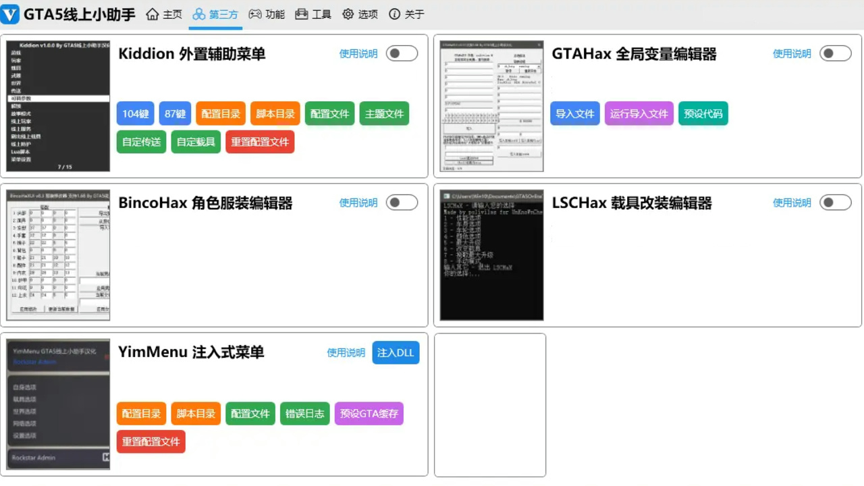Click the 自定传送 button

141,142
